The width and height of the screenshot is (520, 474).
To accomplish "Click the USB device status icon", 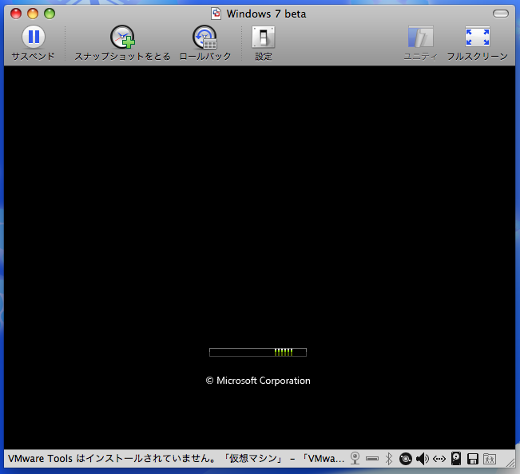I will coord(372,459).
